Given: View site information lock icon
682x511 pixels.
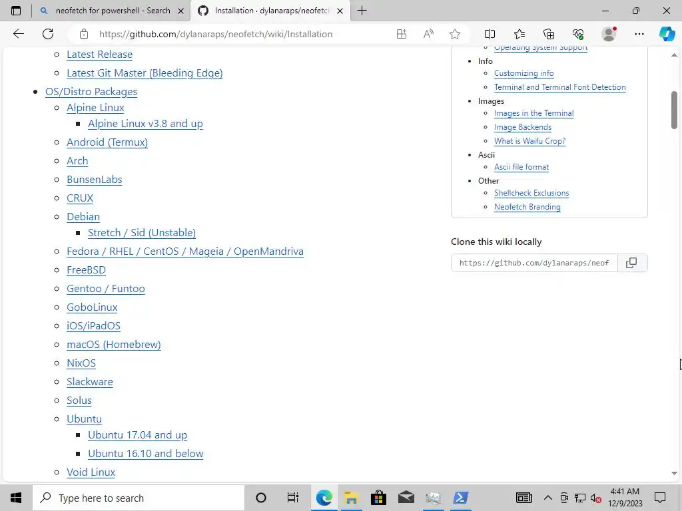Looking at the screenshot, I should click(x=84, y=34).
